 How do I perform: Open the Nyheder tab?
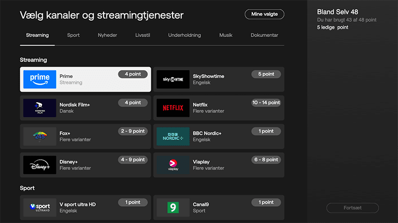[108, 35]
